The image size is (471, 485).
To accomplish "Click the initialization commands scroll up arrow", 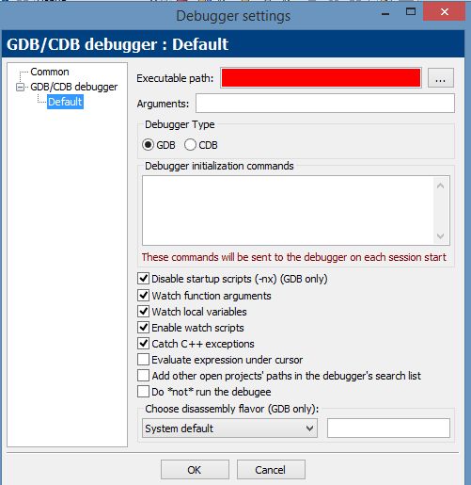I will [440, 186].
